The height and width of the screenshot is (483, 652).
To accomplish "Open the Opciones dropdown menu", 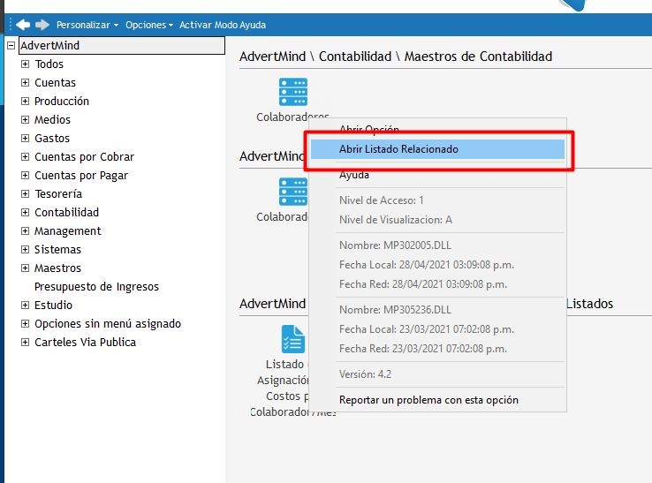I will (x=149, y=25).
